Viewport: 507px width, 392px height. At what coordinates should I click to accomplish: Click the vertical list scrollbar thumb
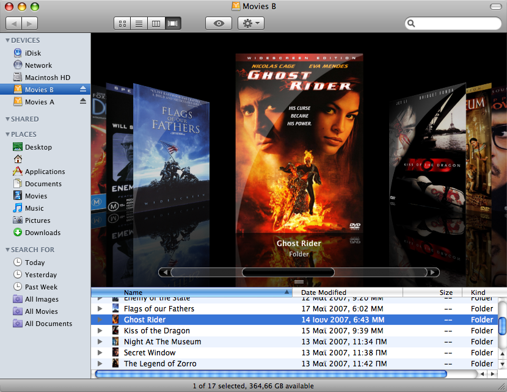[502, 326]
